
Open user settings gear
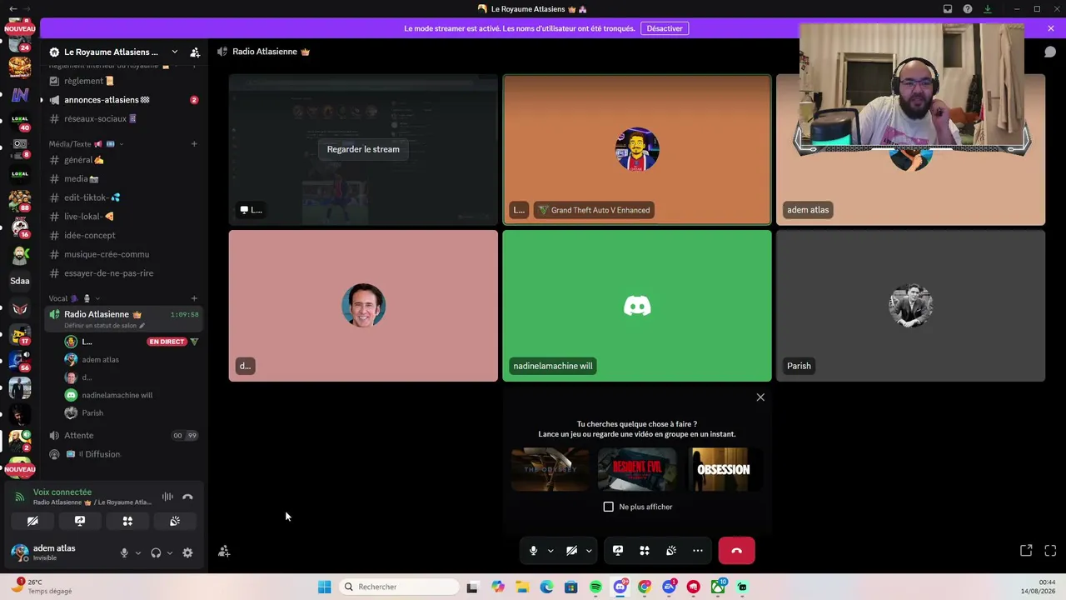(x=187, y=552)
